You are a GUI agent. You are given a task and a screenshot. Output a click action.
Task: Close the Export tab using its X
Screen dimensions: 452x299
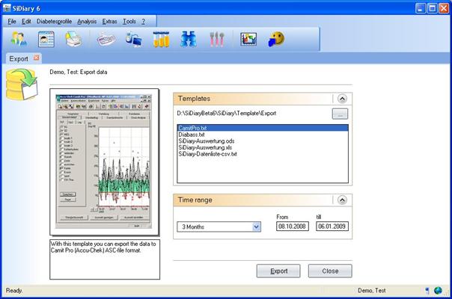[x=37, y=58]
